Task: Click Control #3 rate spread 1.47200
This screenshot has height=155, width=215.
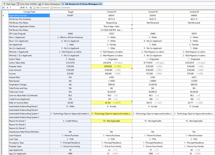Action: (x=194, y=81)
